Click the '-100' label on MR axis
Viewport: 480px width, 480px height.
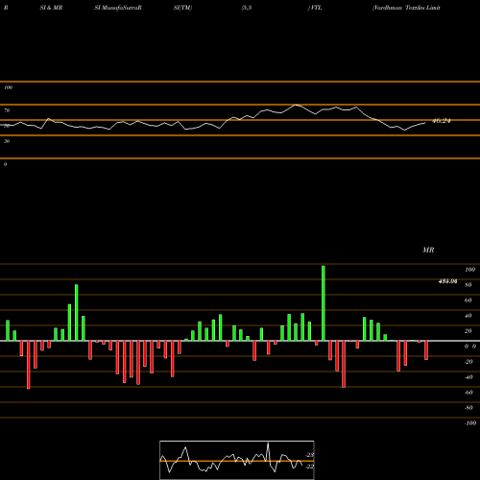470,423
